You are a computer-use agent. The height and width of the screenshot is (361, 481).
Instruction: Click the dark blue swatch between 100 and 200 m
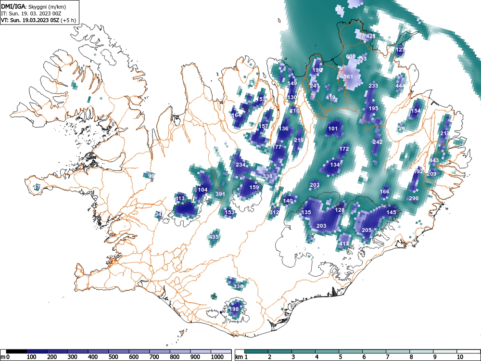coord(37,352)
